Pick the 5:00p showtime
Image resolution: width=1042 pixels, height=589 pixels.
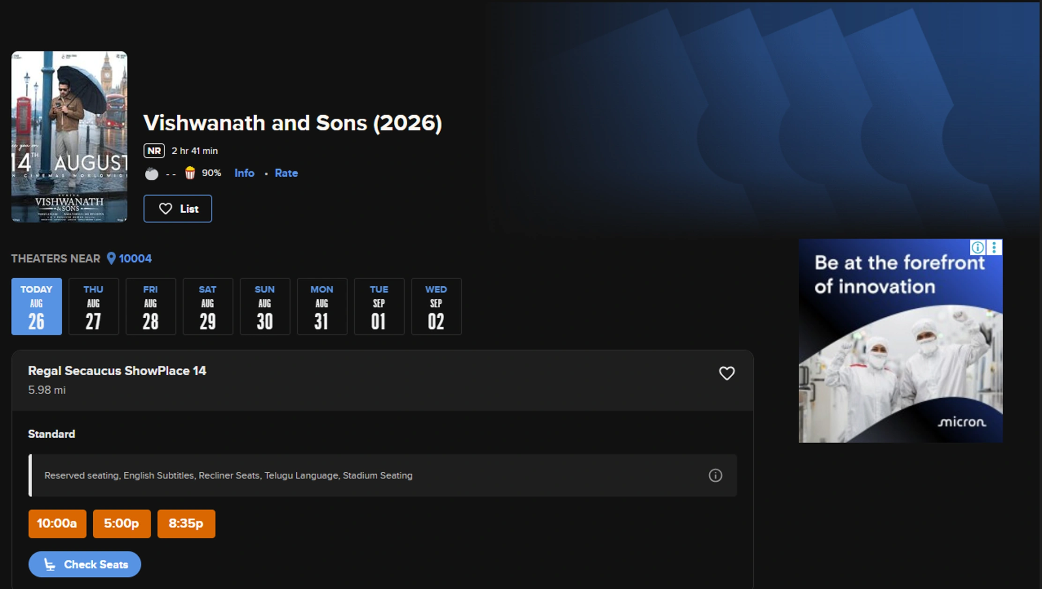point(122,523)
